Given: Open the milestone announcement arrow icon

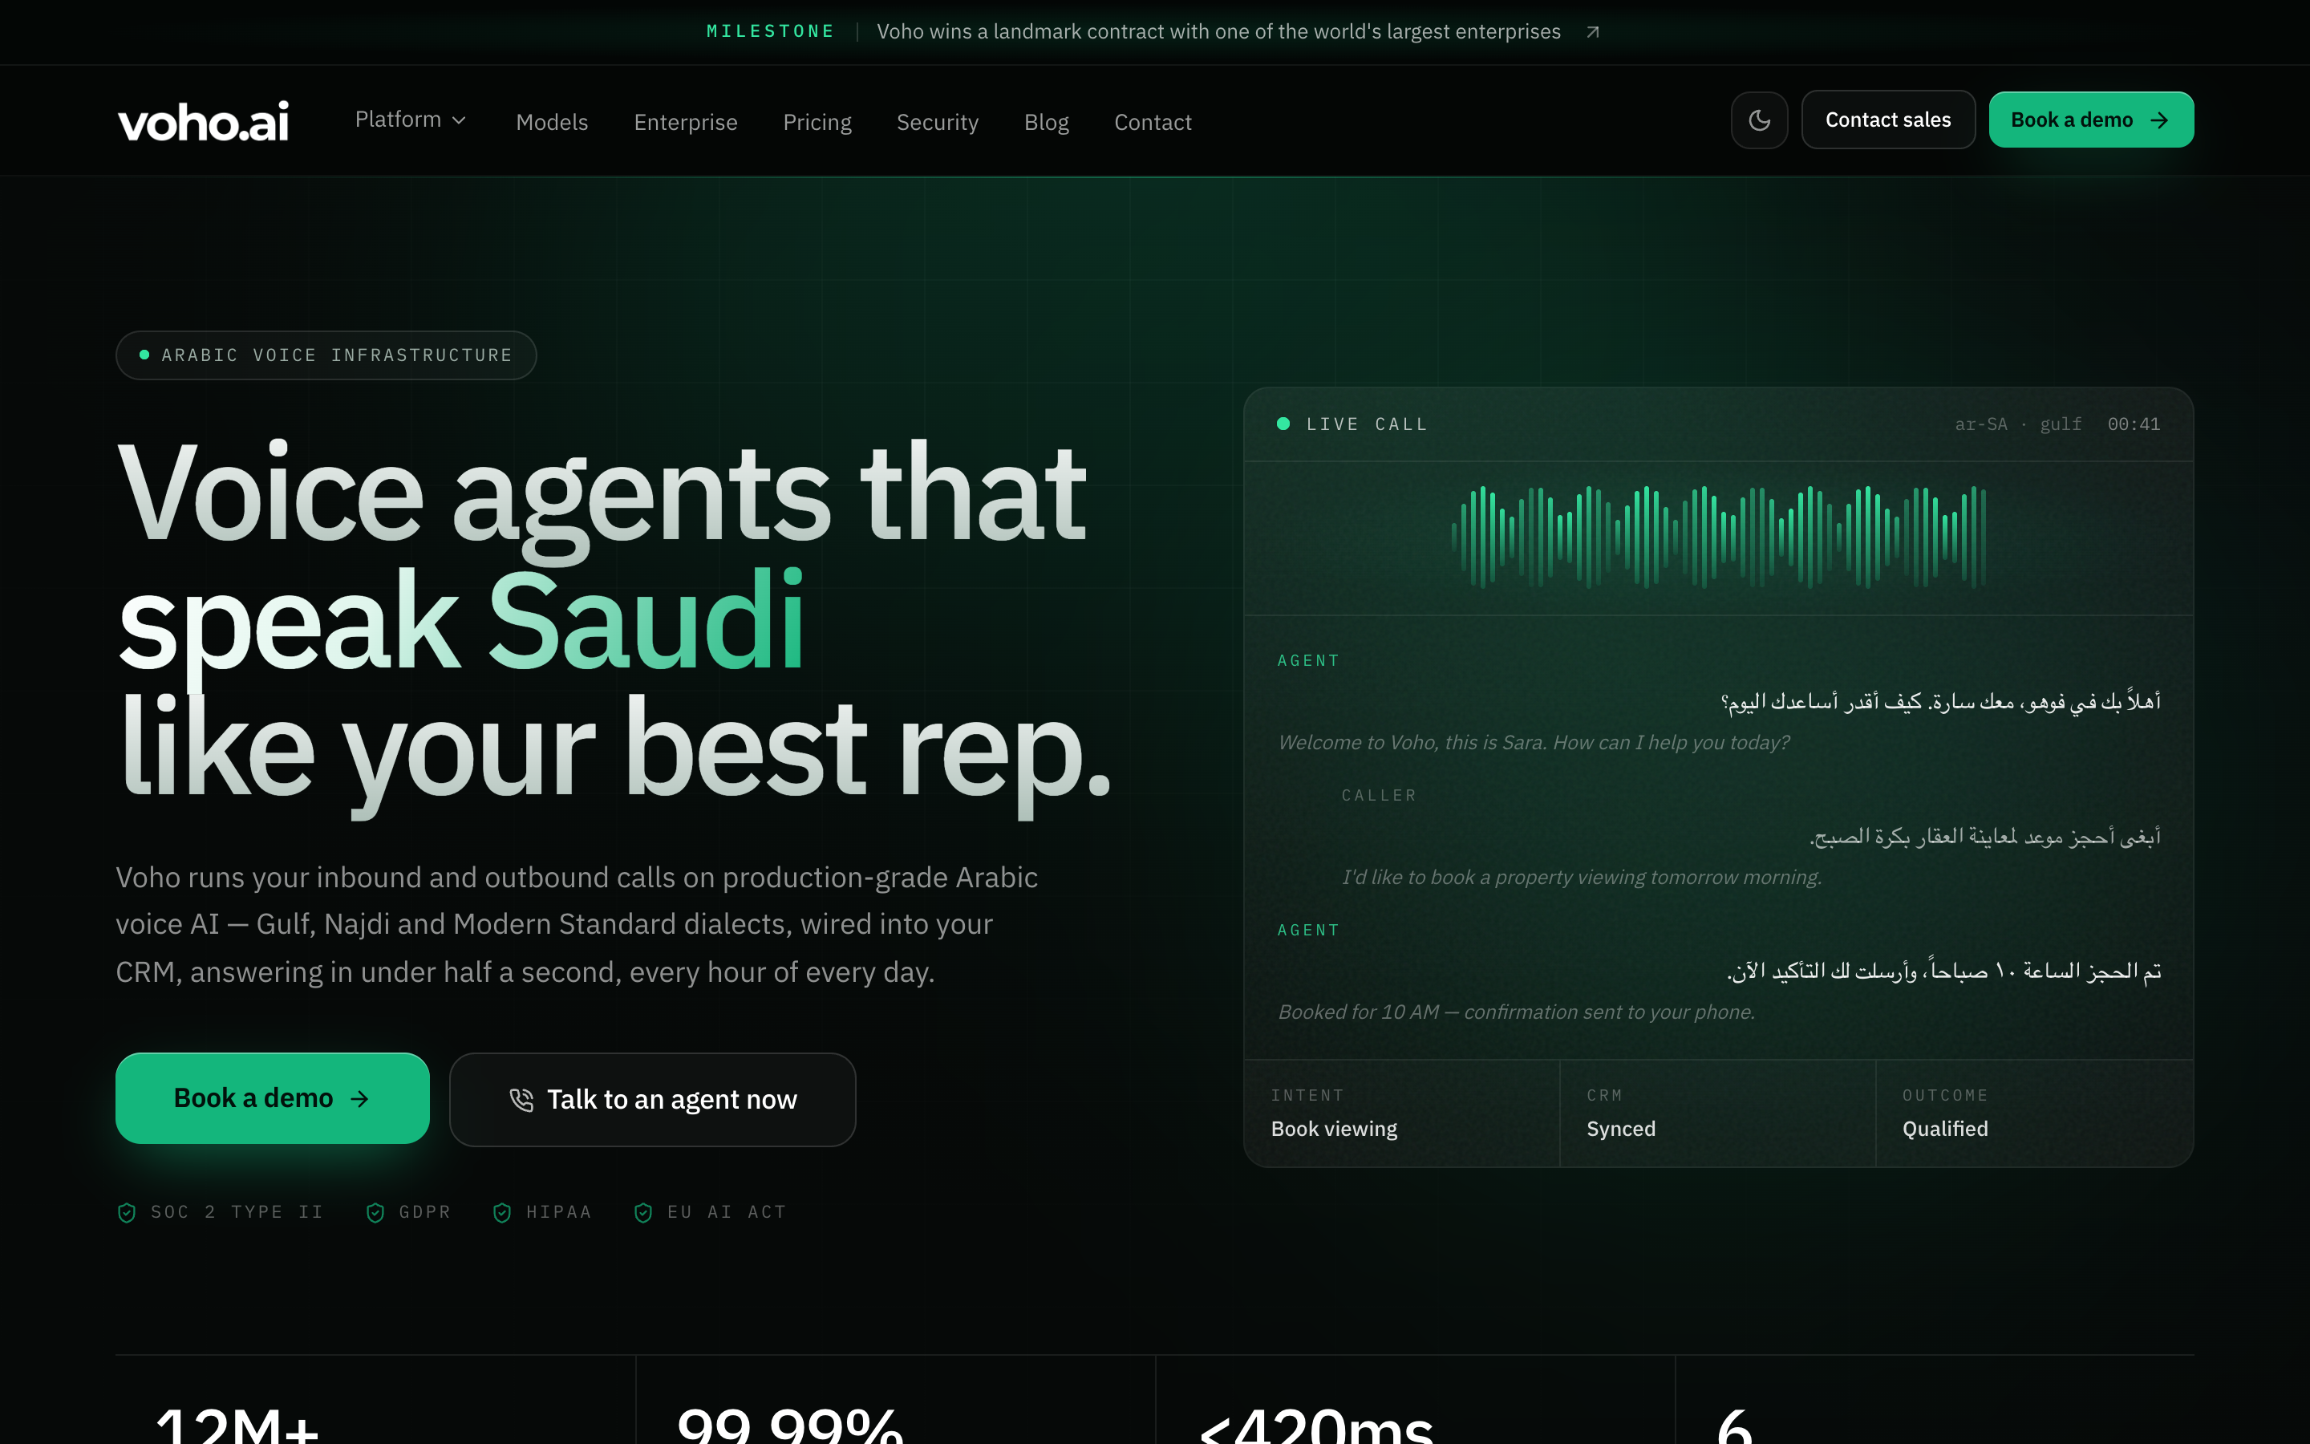Looking at the screenshot, I should click(x=1593, y=31).
